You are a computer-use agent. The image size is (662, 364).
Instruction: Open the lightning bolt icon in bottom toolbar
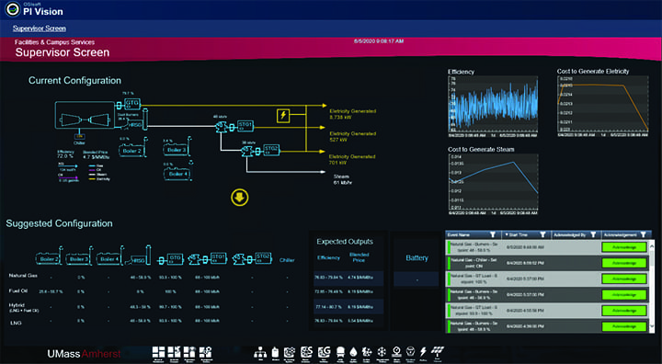tap(423, 353)
